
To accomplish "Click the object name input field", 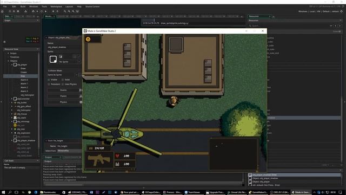I will click(64, 47).
